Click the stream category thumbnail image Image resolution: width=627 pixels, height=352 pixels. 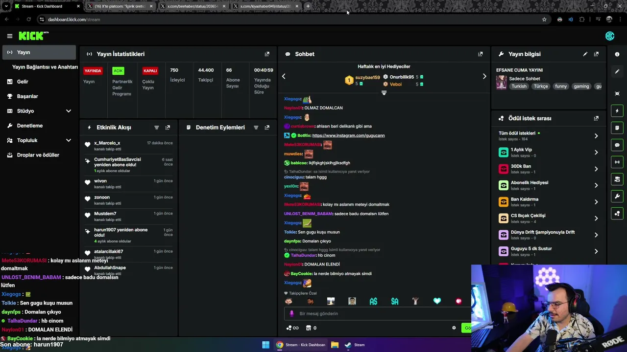click(501, 82)
